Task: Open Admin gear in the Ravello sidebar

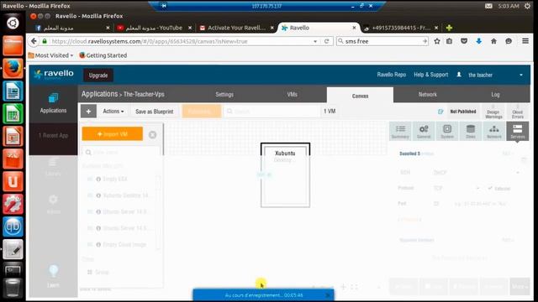Action: [x=53, y=204]
